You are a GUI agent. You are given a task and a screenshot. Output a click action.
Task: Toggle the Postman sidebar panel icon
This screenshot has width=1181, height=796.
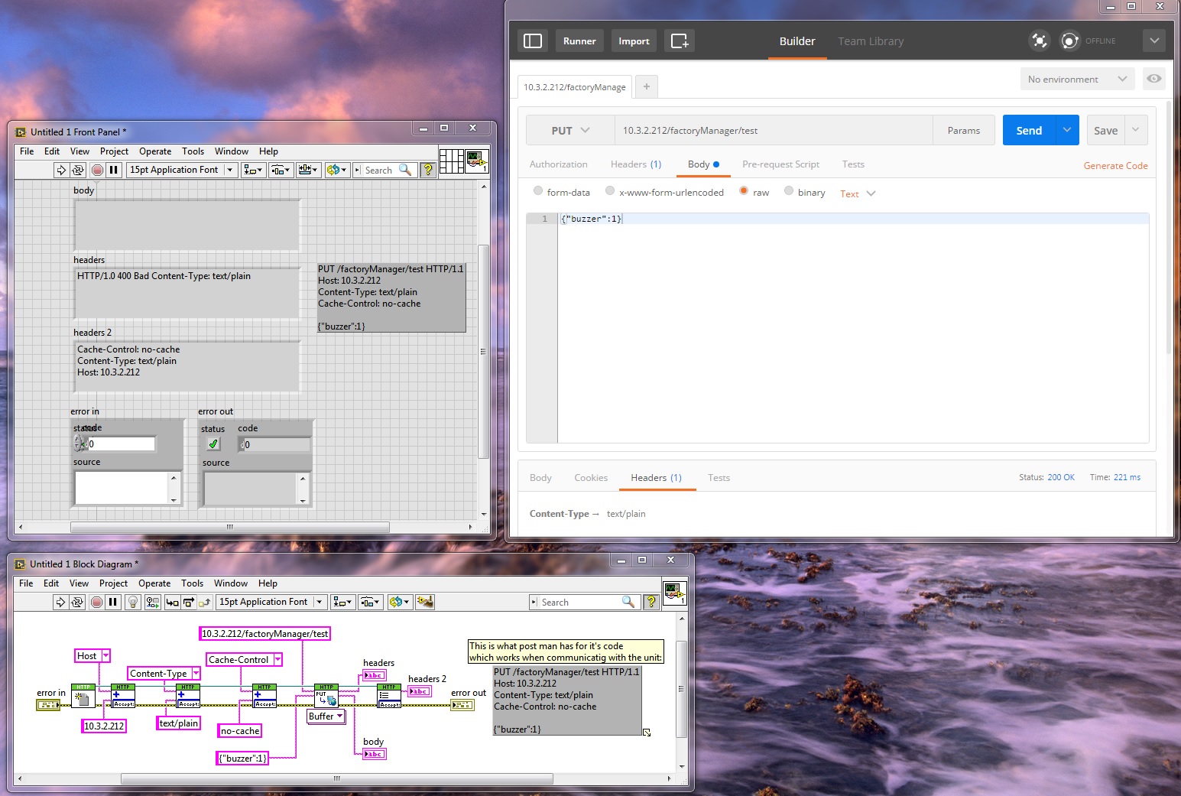tap(533, 41)
